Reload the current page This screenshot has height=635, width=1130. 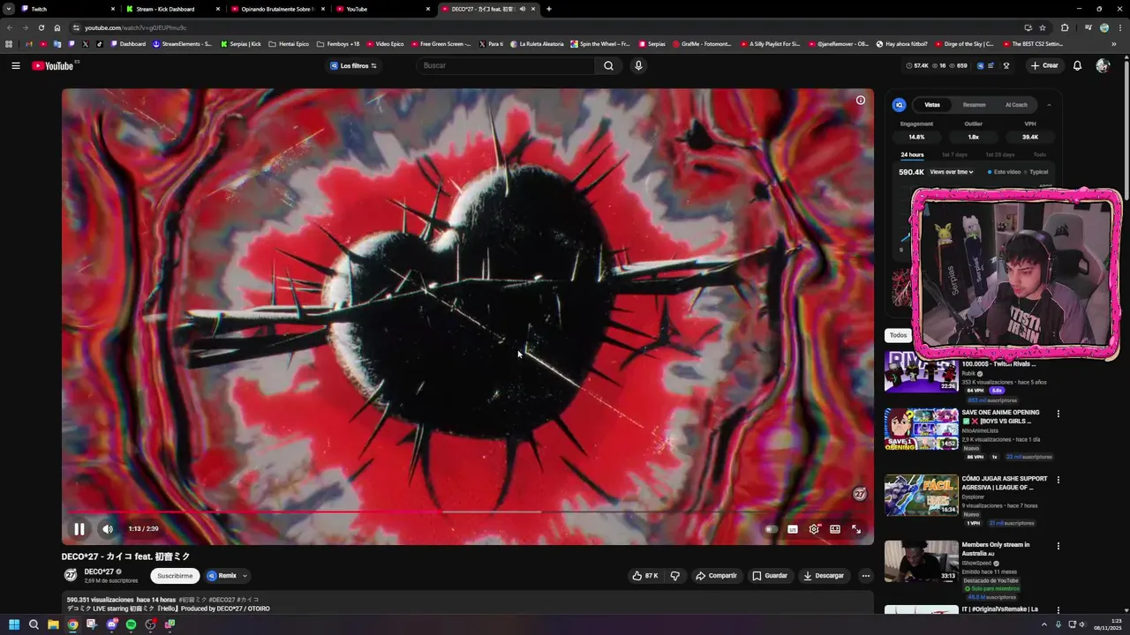tap(41, 27)
